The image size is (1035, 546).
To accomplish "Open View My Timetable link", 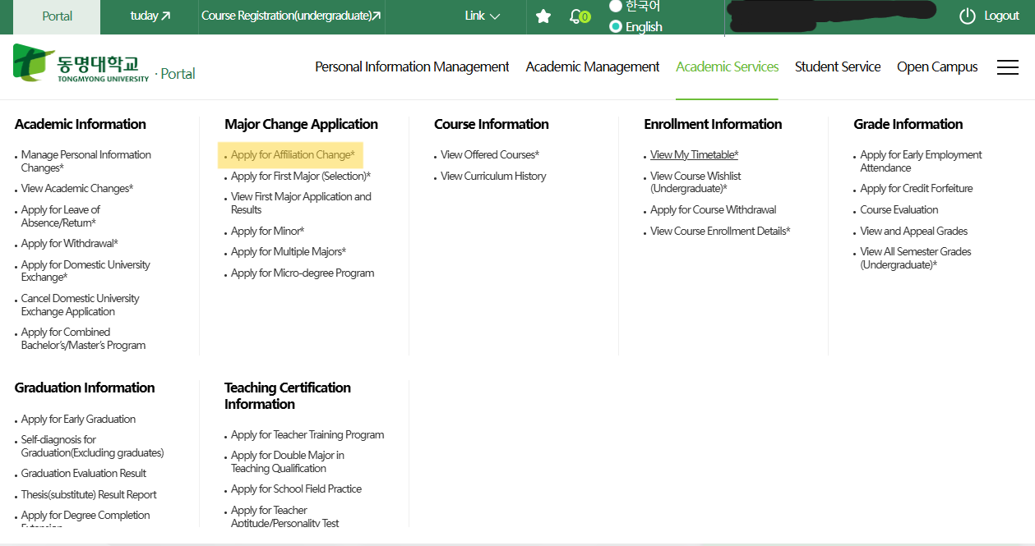I will pos(694,154).
